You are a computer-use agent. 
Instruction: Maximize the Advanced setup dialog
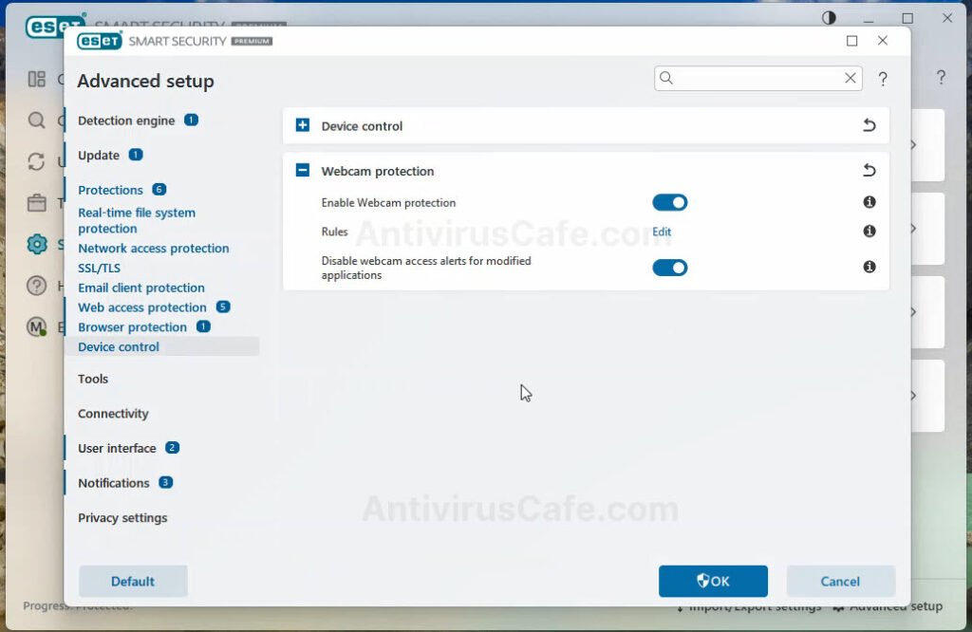pyautogui.click(x=851, y=41)
